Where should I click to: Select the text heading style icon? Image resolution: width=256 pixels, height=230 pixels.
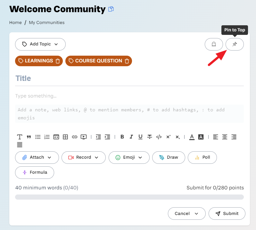click(x=20, y=137)
